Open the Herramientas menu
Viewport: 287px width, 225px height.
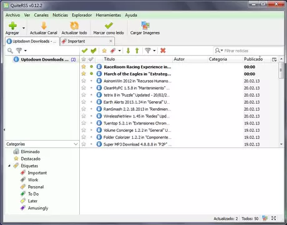pos(108,15)
